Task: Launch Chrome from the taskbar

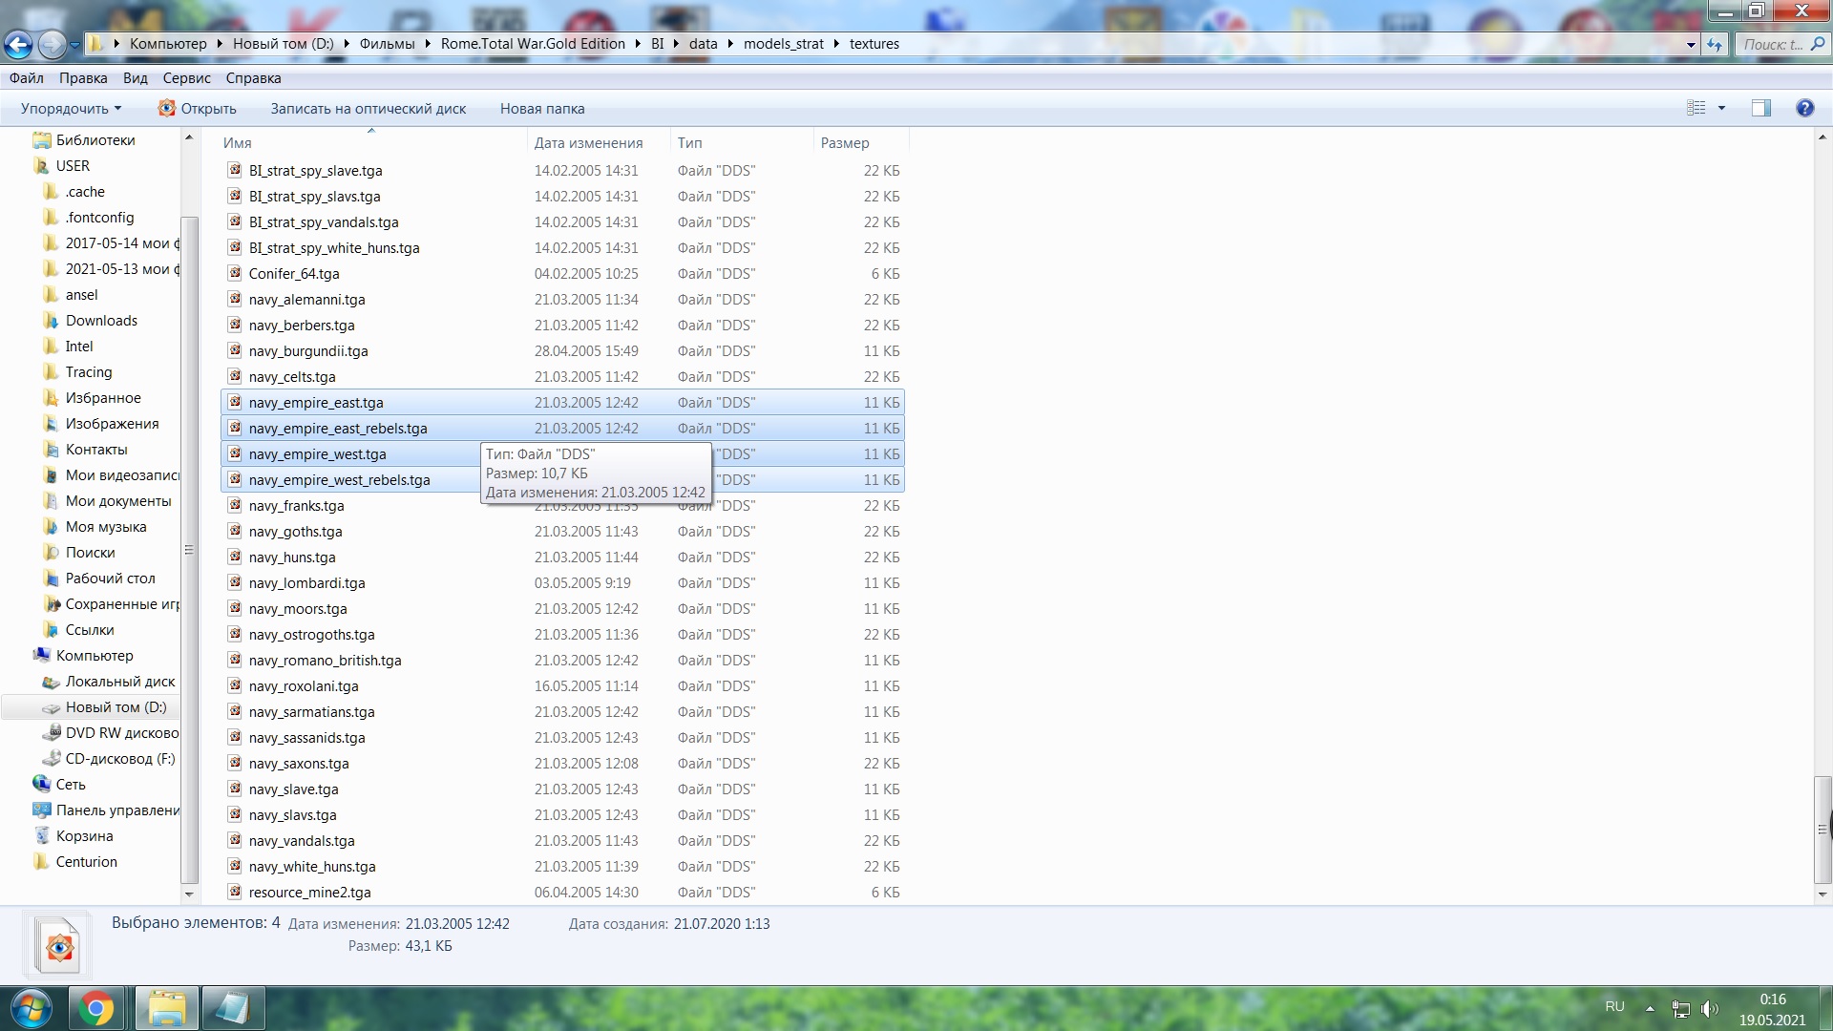Action: pyautogui.click(x=95, y=1008)
